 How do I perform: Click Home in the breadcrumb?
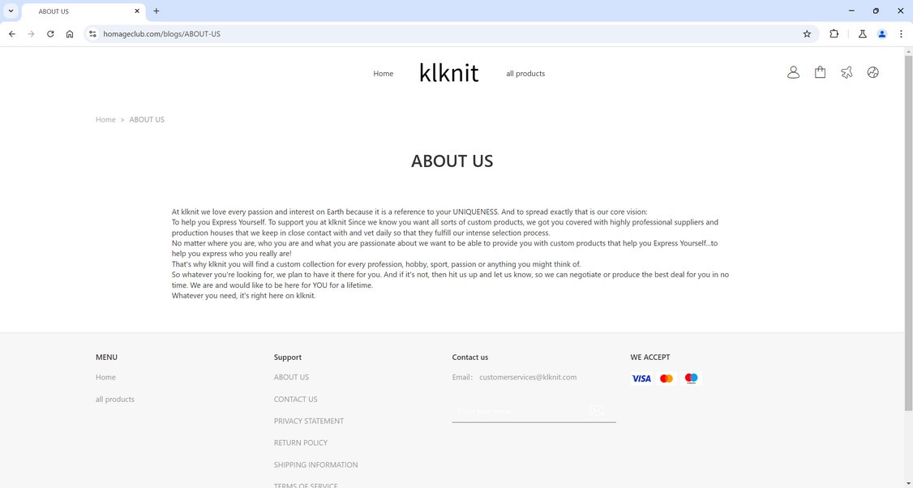tap(105, 119)
